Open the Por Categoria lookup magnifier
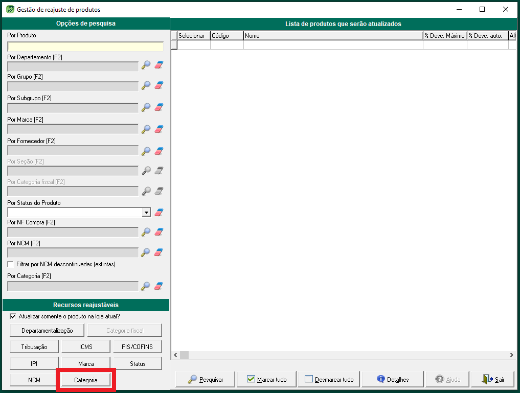Viewport: 520px width, 393px height. coord(146,286)
